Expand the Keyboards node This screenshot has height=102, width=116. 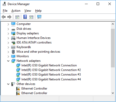click(8, 47)
